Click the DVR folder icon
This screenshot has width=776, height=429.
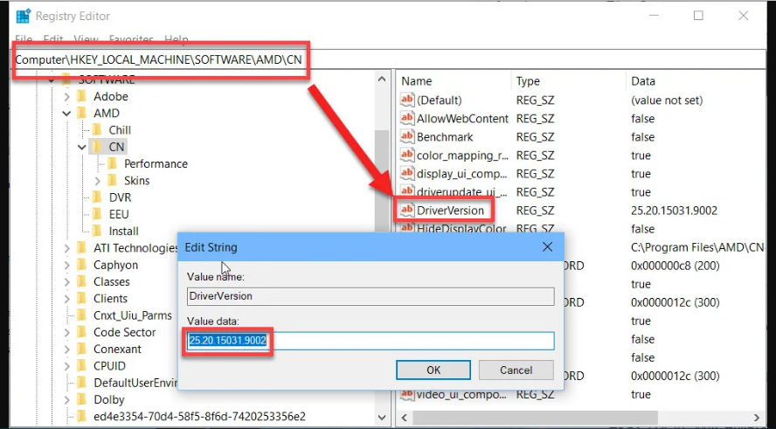[x=98, y=197]
